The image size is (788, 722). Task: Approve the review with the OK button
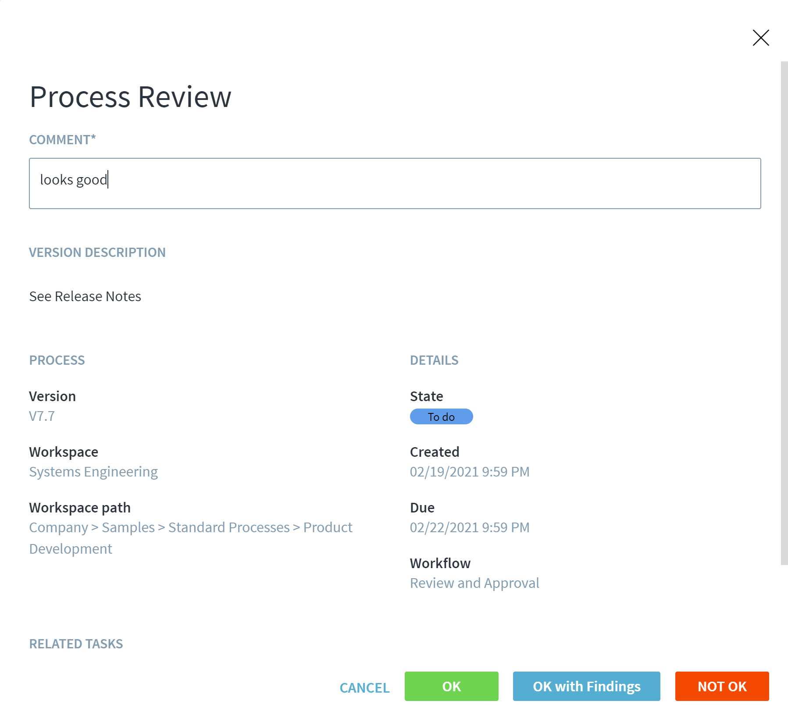pyautogui.click(x=451, y=686)
